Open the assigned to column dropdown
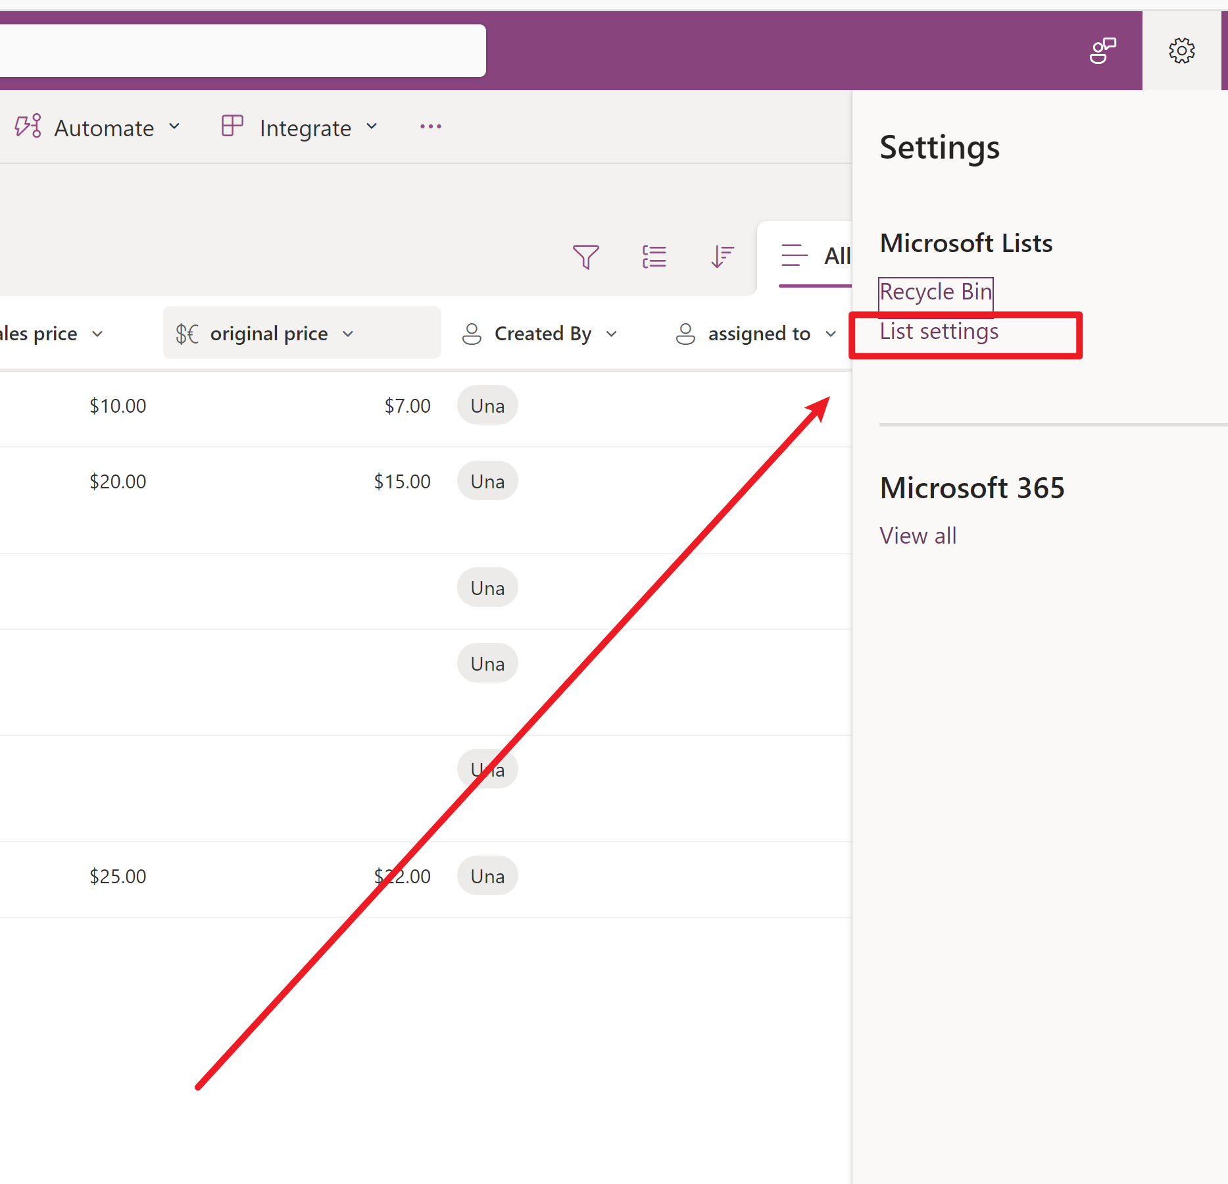1228x1184 pixels. click(831, 334)
